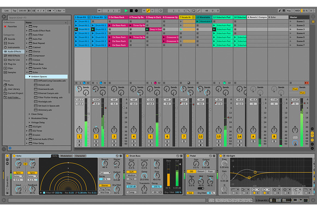Click the browser preview headphone icon
The height and width of the screenshot is (211, 317).
pyautogui.click(x=10, y=148)
